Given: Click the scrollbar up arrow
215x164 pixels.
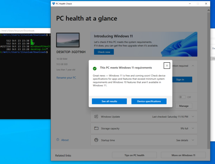Looking at the screenshot, I should click(x=208, y=10).
